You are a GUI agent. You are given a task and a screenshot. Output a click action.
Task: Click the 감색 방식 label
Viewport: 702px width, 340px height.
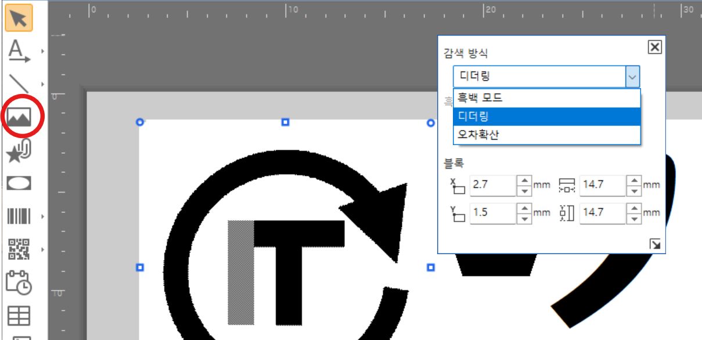pyautogui.click(x=466, y=53)
